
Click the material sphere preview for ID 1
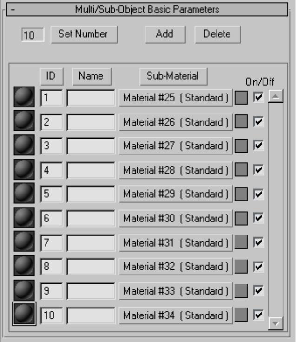point(24,98)
